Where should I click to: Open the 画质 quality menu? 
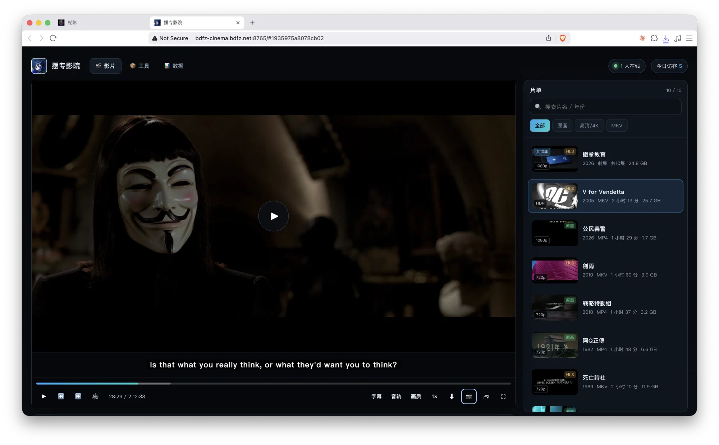pos(416,397)
